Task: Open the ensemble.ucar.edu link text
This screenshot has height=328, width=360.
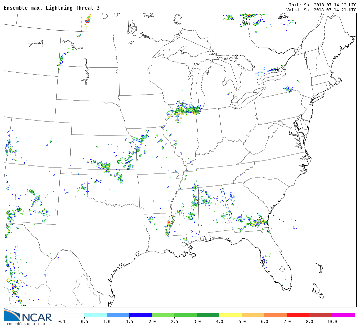Action: click(26, 324)
